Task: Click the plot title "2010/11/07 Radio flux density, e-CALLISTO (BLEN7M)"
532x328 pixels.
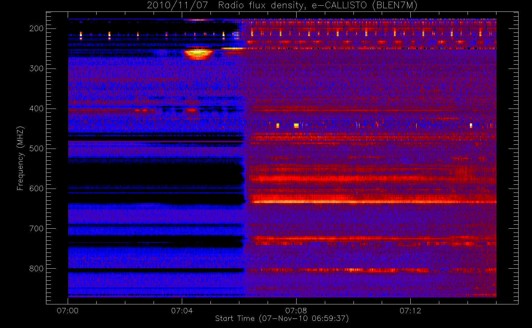Action: point(282,6)
